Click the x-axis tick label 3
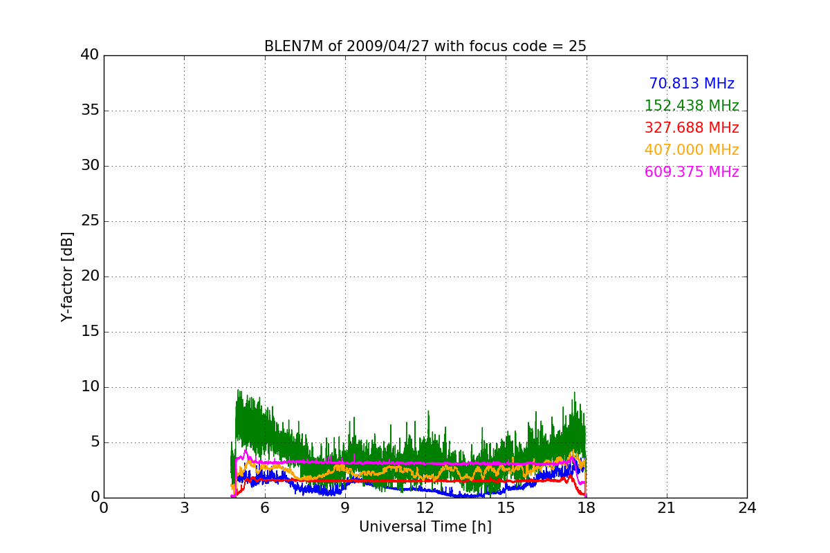This screenshot has width=830, height=553. pyautogui.click(x=184, y=508)
